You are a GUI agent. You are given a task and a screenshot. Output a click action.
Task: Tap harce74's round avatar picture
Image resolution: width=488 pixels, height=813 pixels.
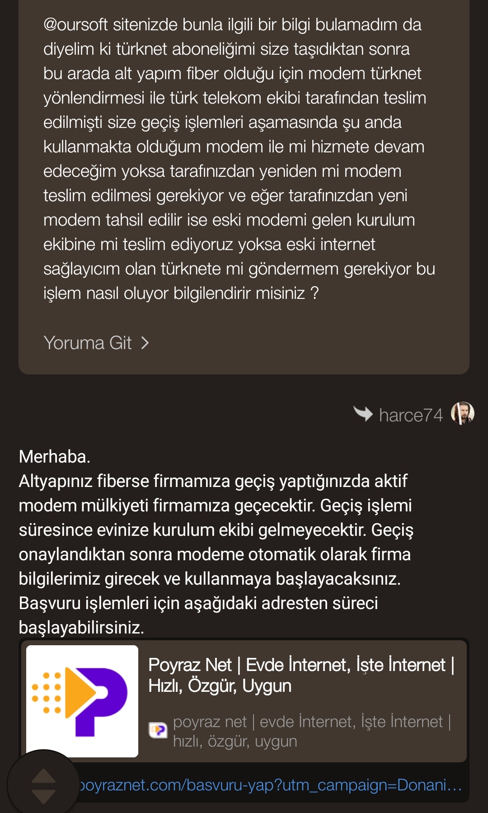(x=462, y=413)
